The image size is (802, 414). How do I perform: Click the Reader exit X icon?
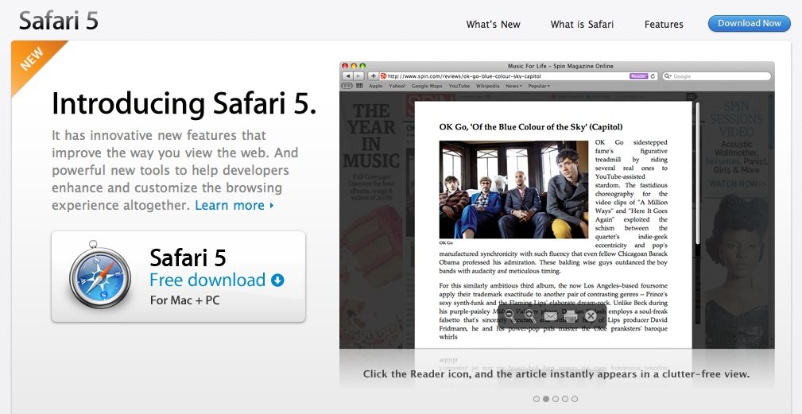click(591, 316)
